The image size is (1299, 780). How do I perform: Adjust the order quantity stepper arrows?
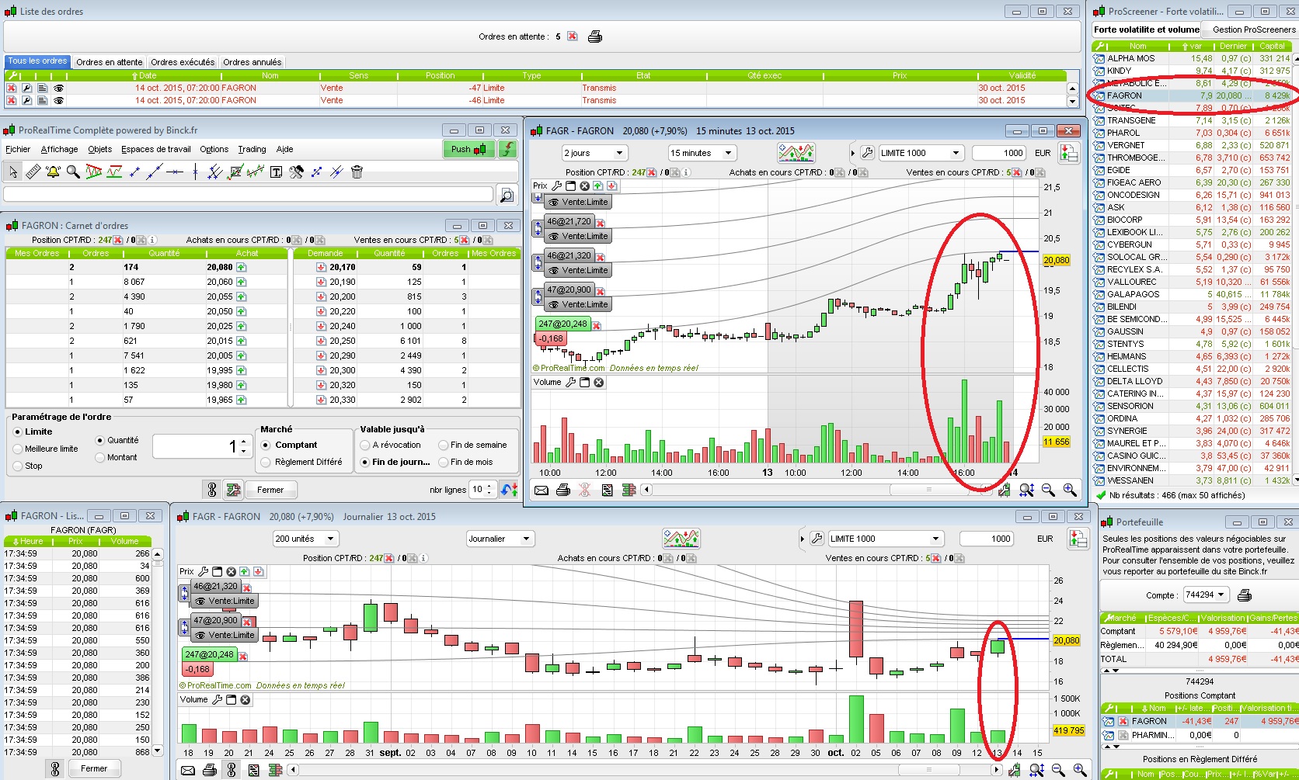pyautogui.click(x=243, y=446)
